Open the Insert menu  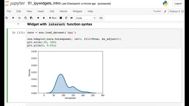point(41,11)
